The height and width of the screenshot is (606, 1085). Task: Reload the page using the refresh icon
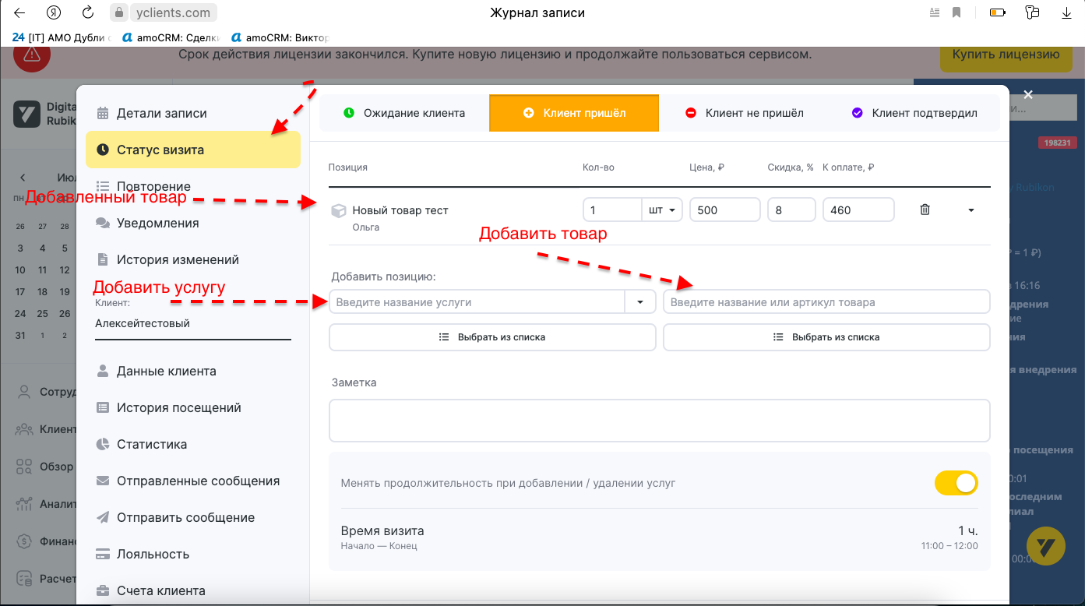(88, 12)
